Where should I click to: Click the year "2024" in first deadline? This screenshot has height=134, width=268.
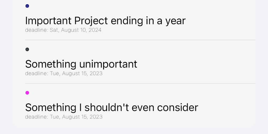(95, 30)
